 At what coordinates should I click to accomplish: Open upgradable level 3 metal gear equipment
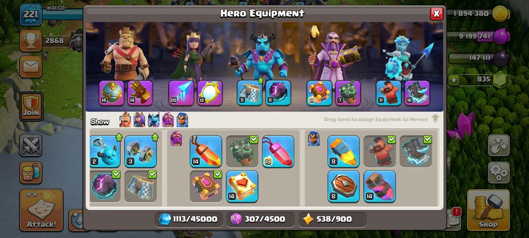click(x=140, y=151)
